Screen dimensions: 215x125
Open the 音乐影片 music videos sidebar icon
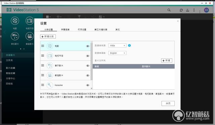pyautogui.click(x=15, y=36)
